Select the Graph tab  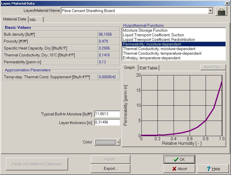[x=130, y=68]
